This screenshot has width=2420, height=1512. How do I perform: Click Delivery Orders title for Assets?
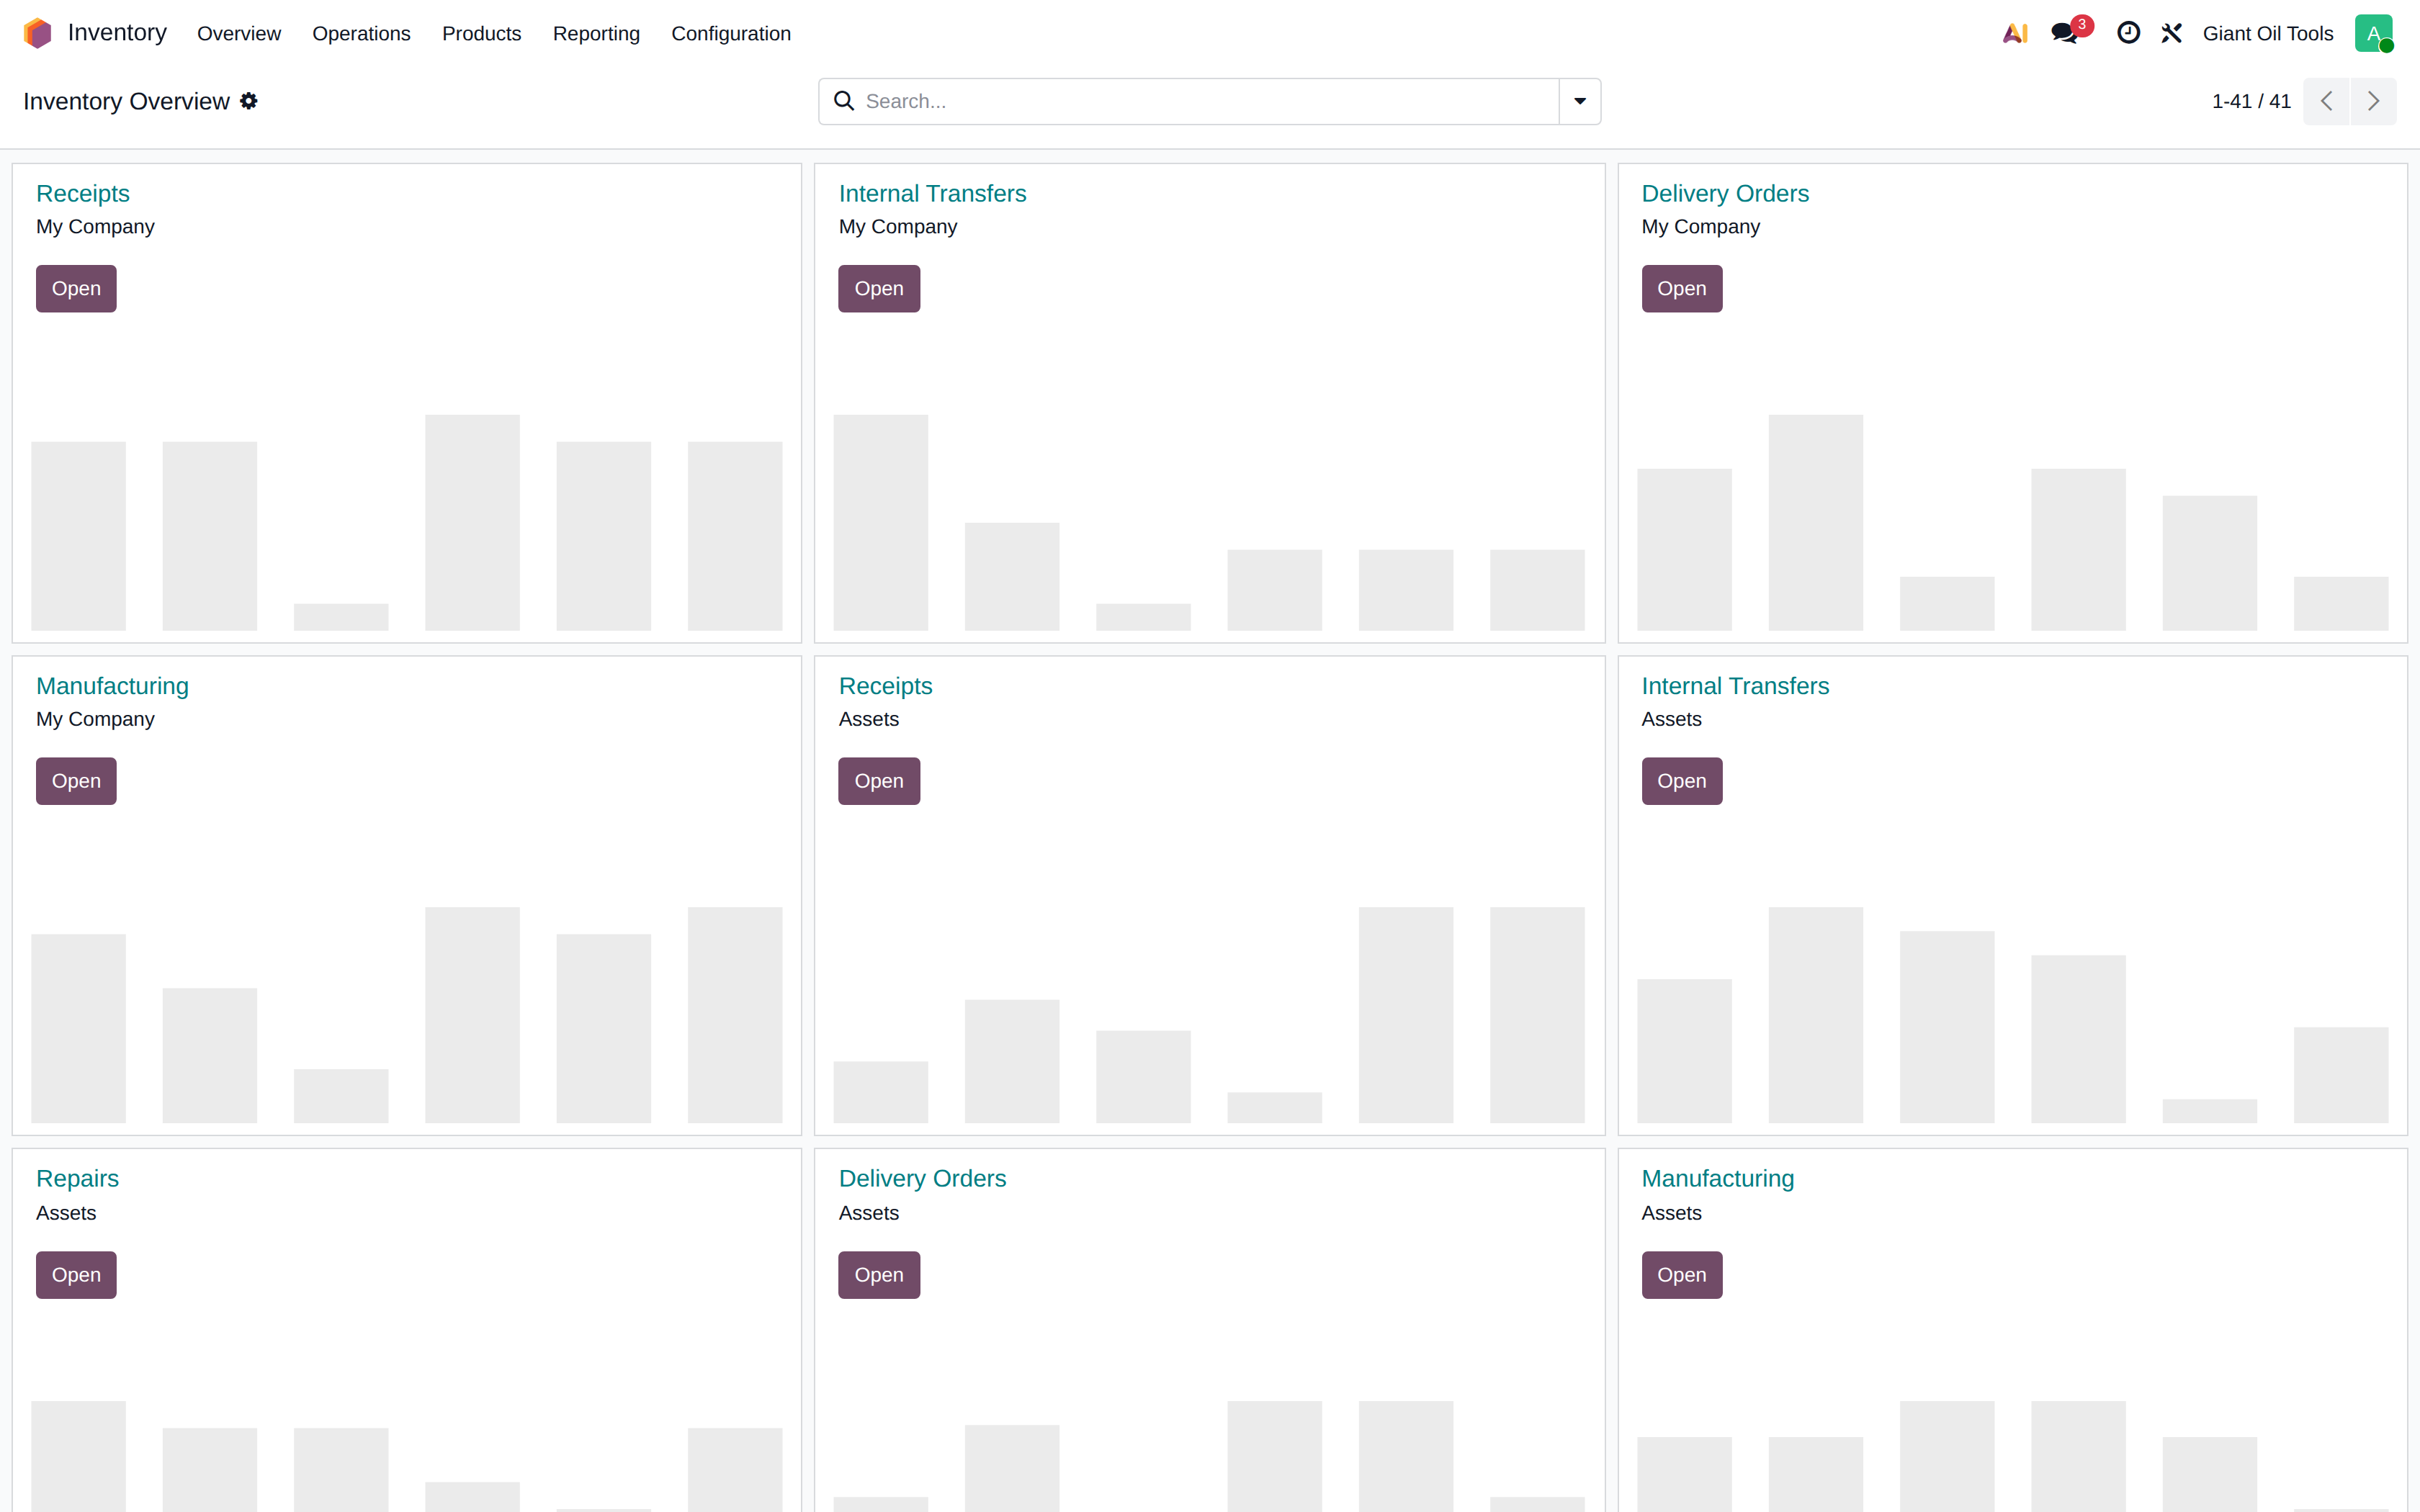coord(922,1178)
